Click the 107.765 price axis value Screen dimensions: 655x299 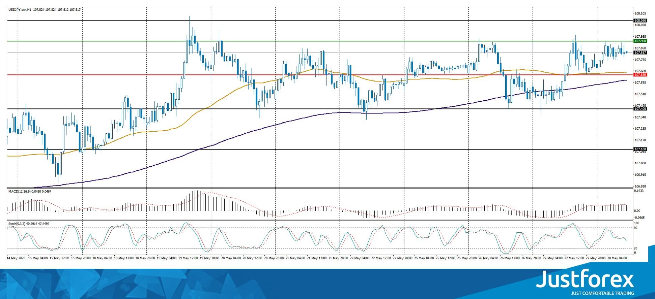[x=640, y=60]
